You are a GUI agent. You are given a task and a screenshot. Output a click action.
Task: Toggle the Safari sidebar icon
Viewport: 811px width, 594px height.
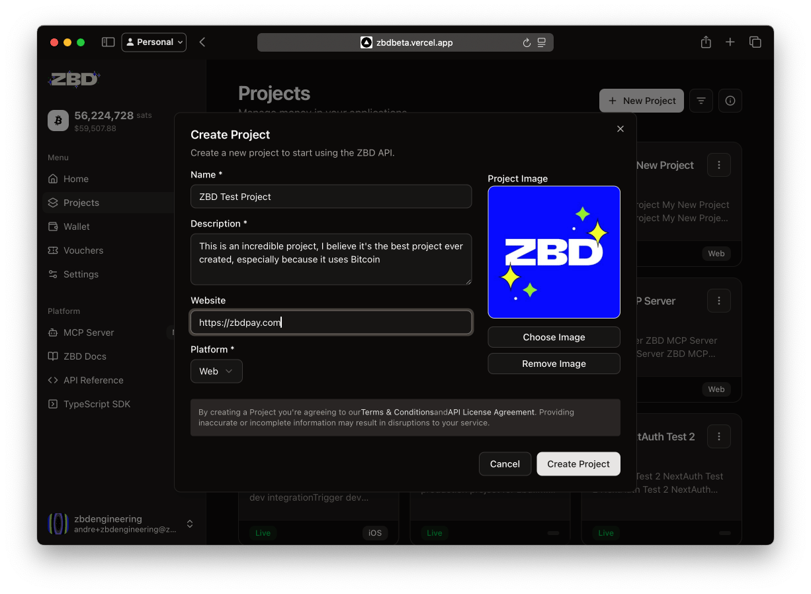pos(108,42)
